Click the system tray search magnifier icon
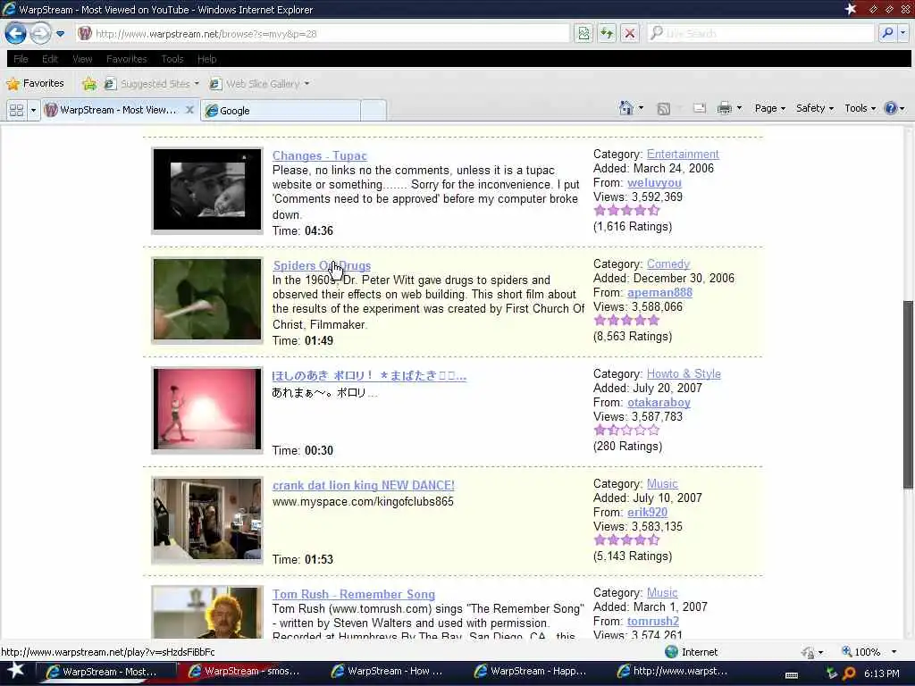 click(x=849, y=673)
